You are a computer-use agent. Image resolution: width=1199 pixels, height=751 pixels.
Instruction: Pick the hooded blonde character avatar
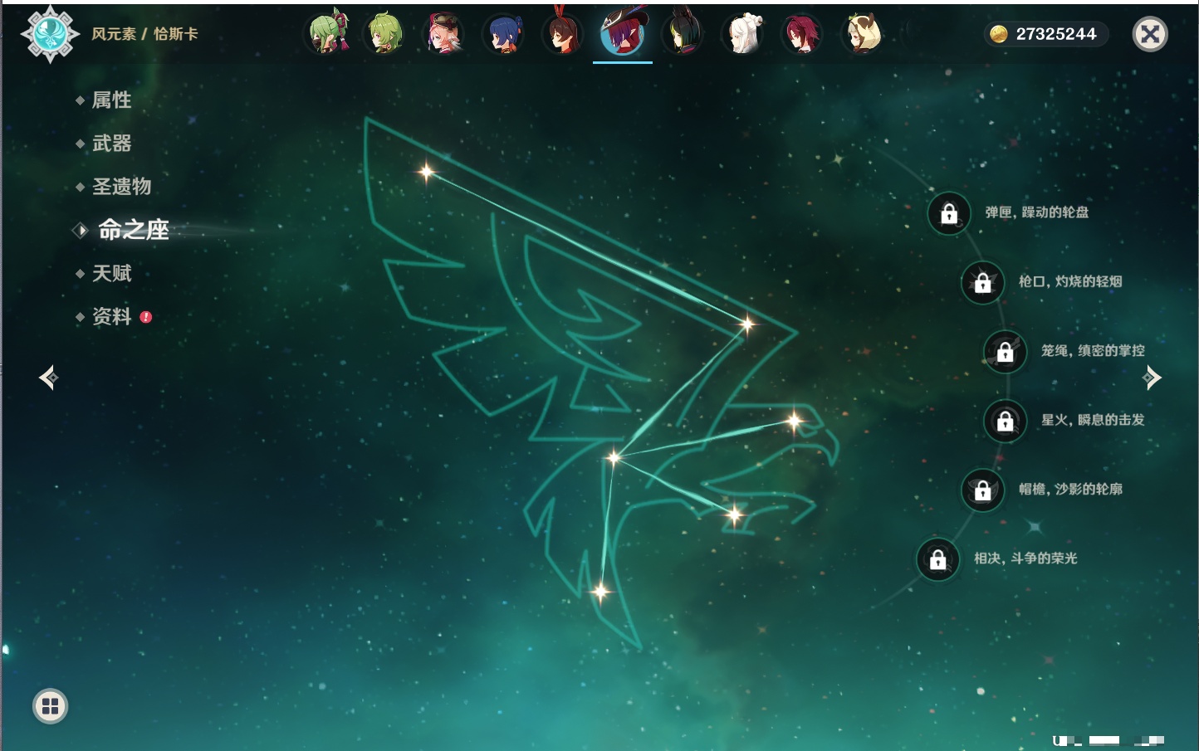pyautogui.click(x=862, y=34)
